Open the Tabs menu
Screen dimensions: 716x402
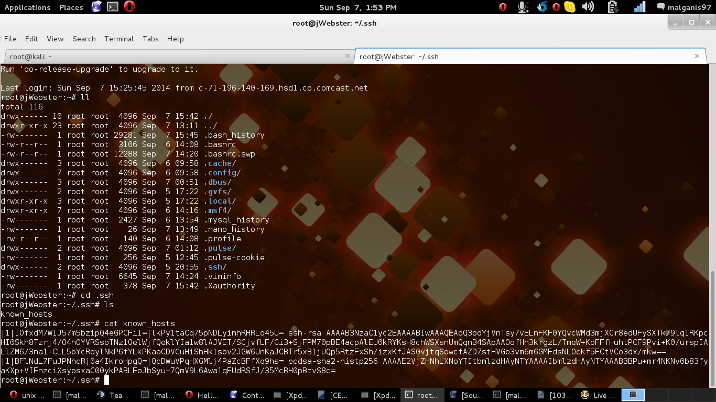150,39
